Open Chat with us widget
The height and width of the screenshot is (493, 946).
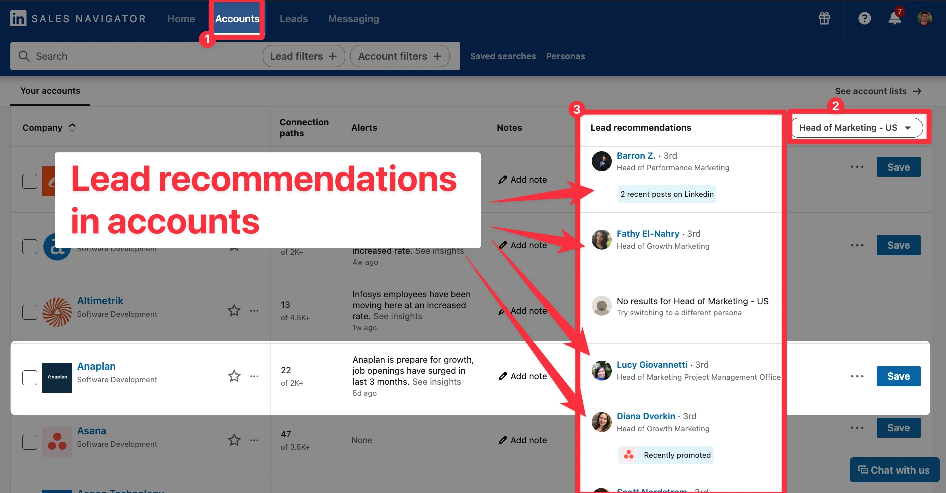894,470
